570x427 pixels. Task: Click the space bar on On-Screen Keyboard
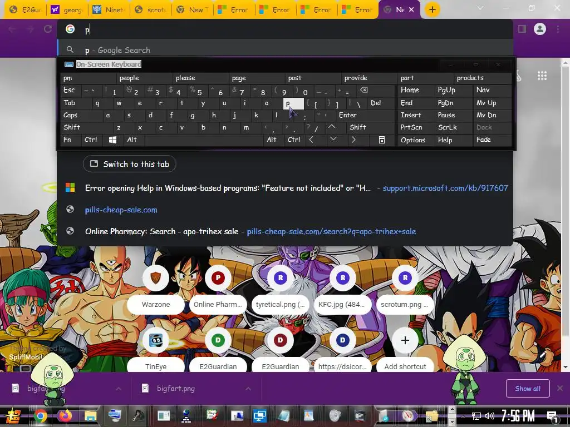tap(204, 140)
